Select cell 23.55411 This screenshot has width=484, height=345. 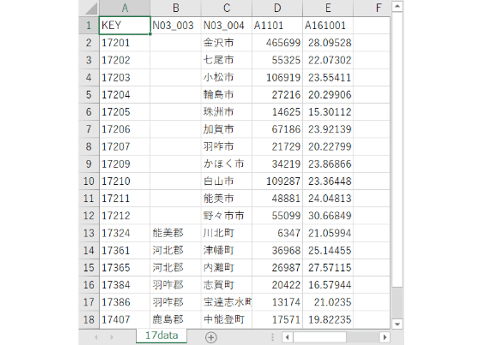328,77
